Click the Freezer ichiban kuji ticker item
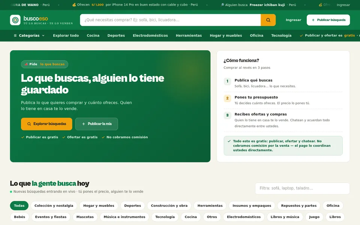360x225 pixels. point(258,5)
